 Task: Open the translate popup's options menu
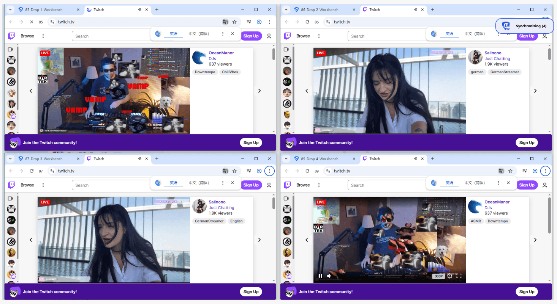223,33
